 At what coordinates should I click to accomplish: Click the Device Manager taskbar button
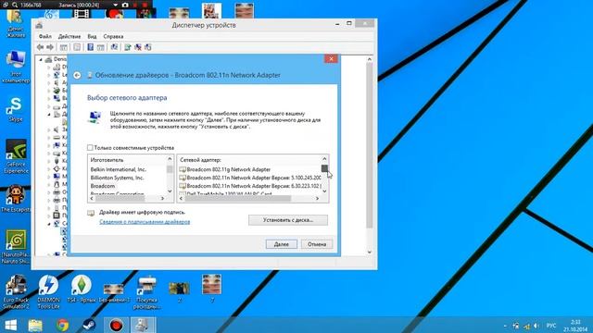click(x=143, y=325)
